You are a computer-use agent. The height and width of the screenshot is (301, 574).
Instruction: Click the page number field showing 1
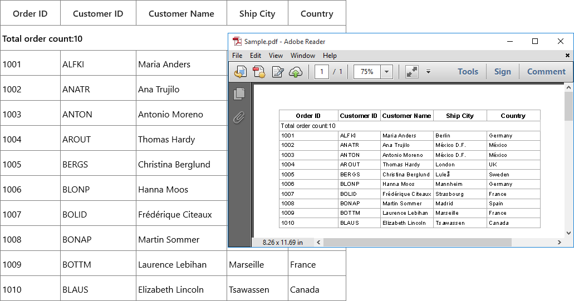tap(321, 72)
